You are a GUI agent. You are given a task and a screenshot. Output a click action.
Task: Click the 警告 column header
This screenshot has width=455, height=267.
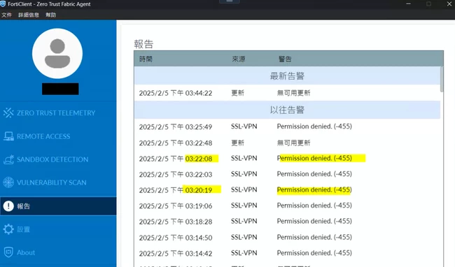pos(285,59)
